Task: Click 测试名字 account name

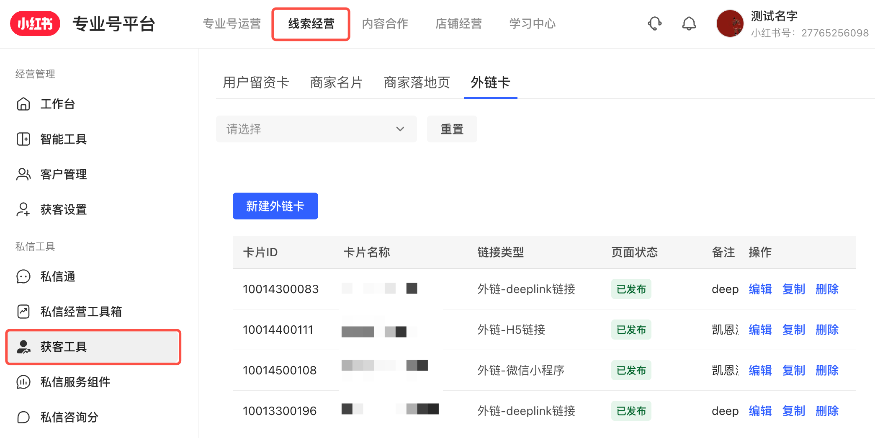Action: (x=775, y=16)
